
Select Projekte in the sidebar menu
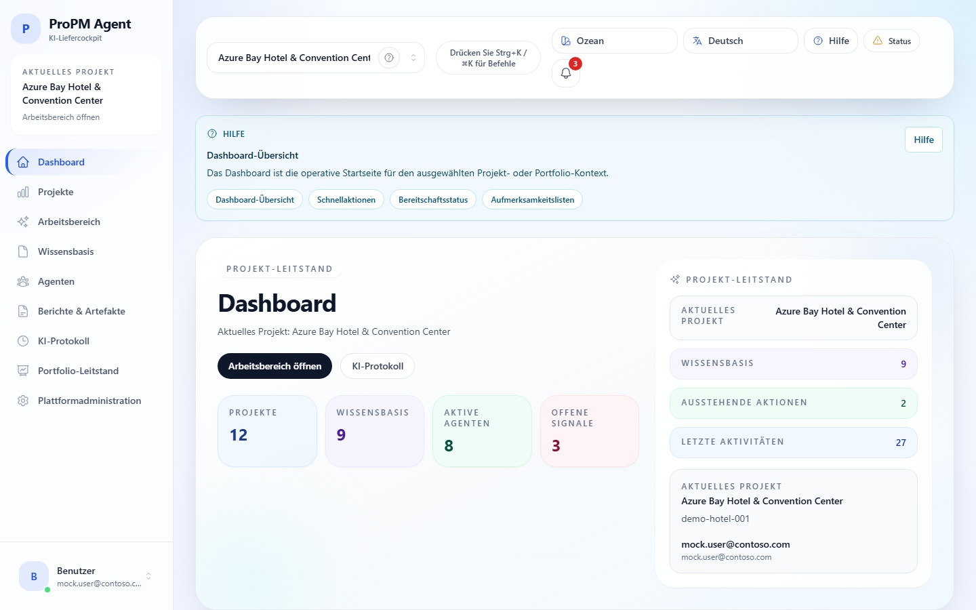pyautogui.click(x=56, y=192)
